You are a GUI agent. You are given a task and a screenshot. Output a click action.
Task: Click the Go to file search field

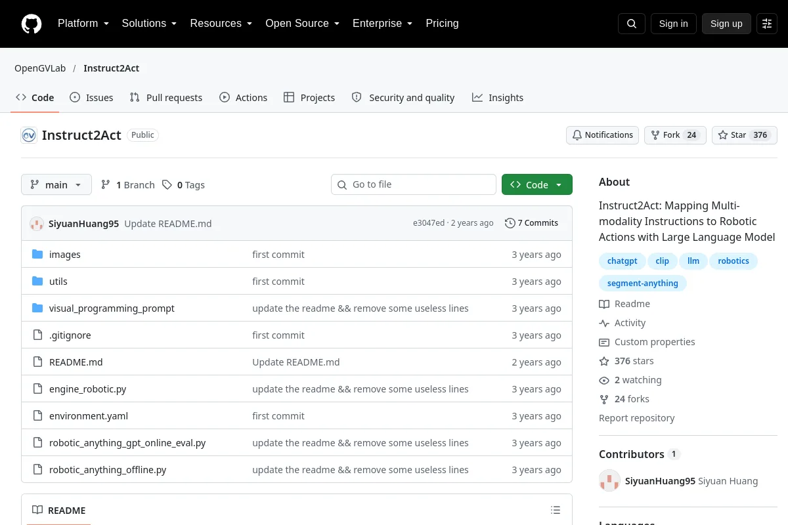414,185
